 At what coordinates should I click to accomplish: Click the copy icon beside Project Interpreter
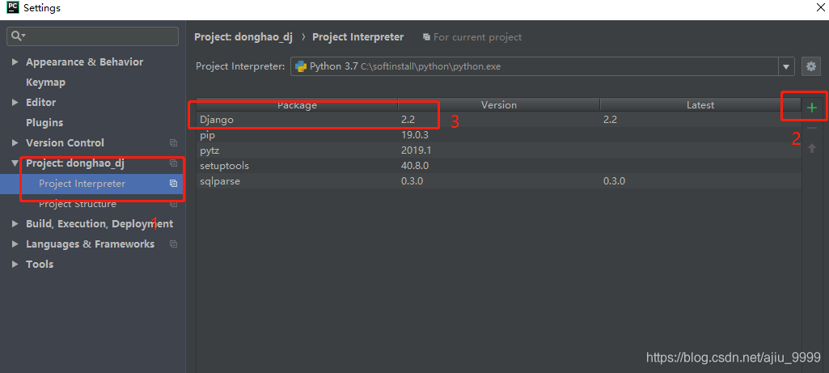173,184
